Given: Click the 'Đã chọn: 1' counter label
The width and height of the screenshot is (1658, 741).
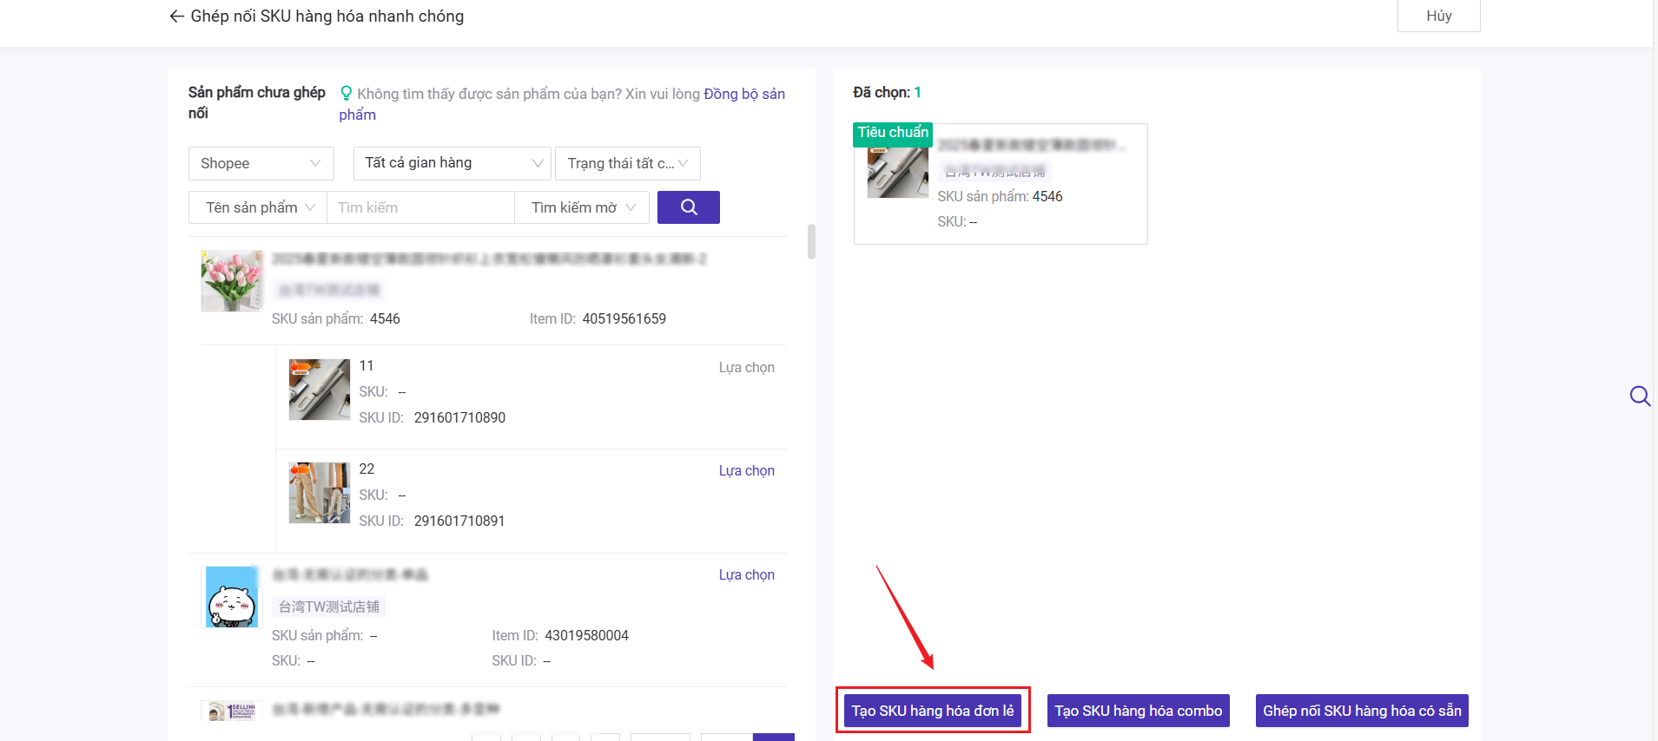Looking at the screenshot, I should click(887, 92).
